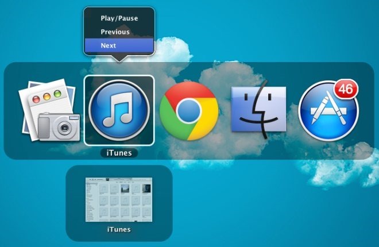
Task: Open the App Store icon
Action: click(x=328, y=111)
